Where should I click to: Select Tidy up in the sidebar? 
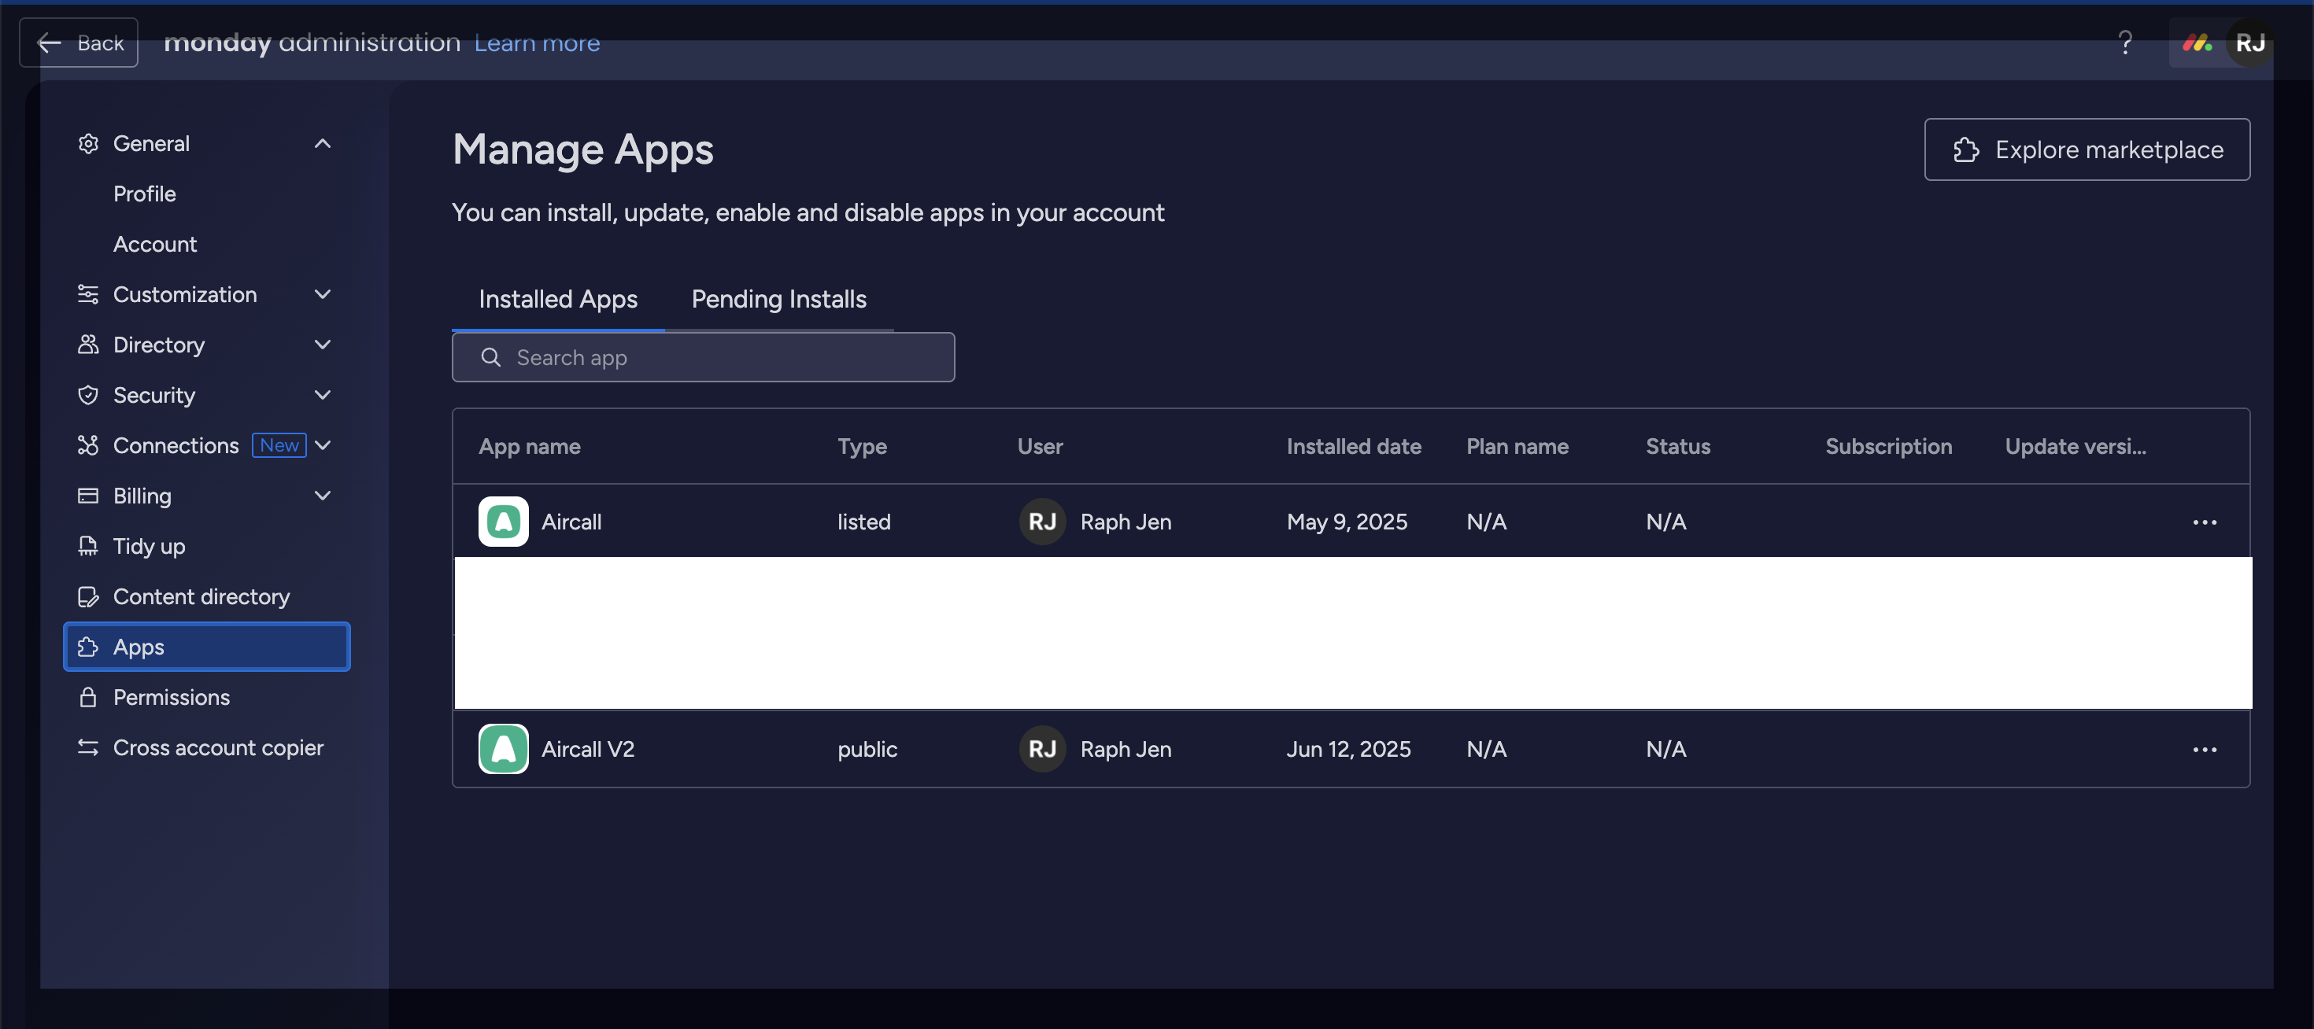tap(208, 546)
